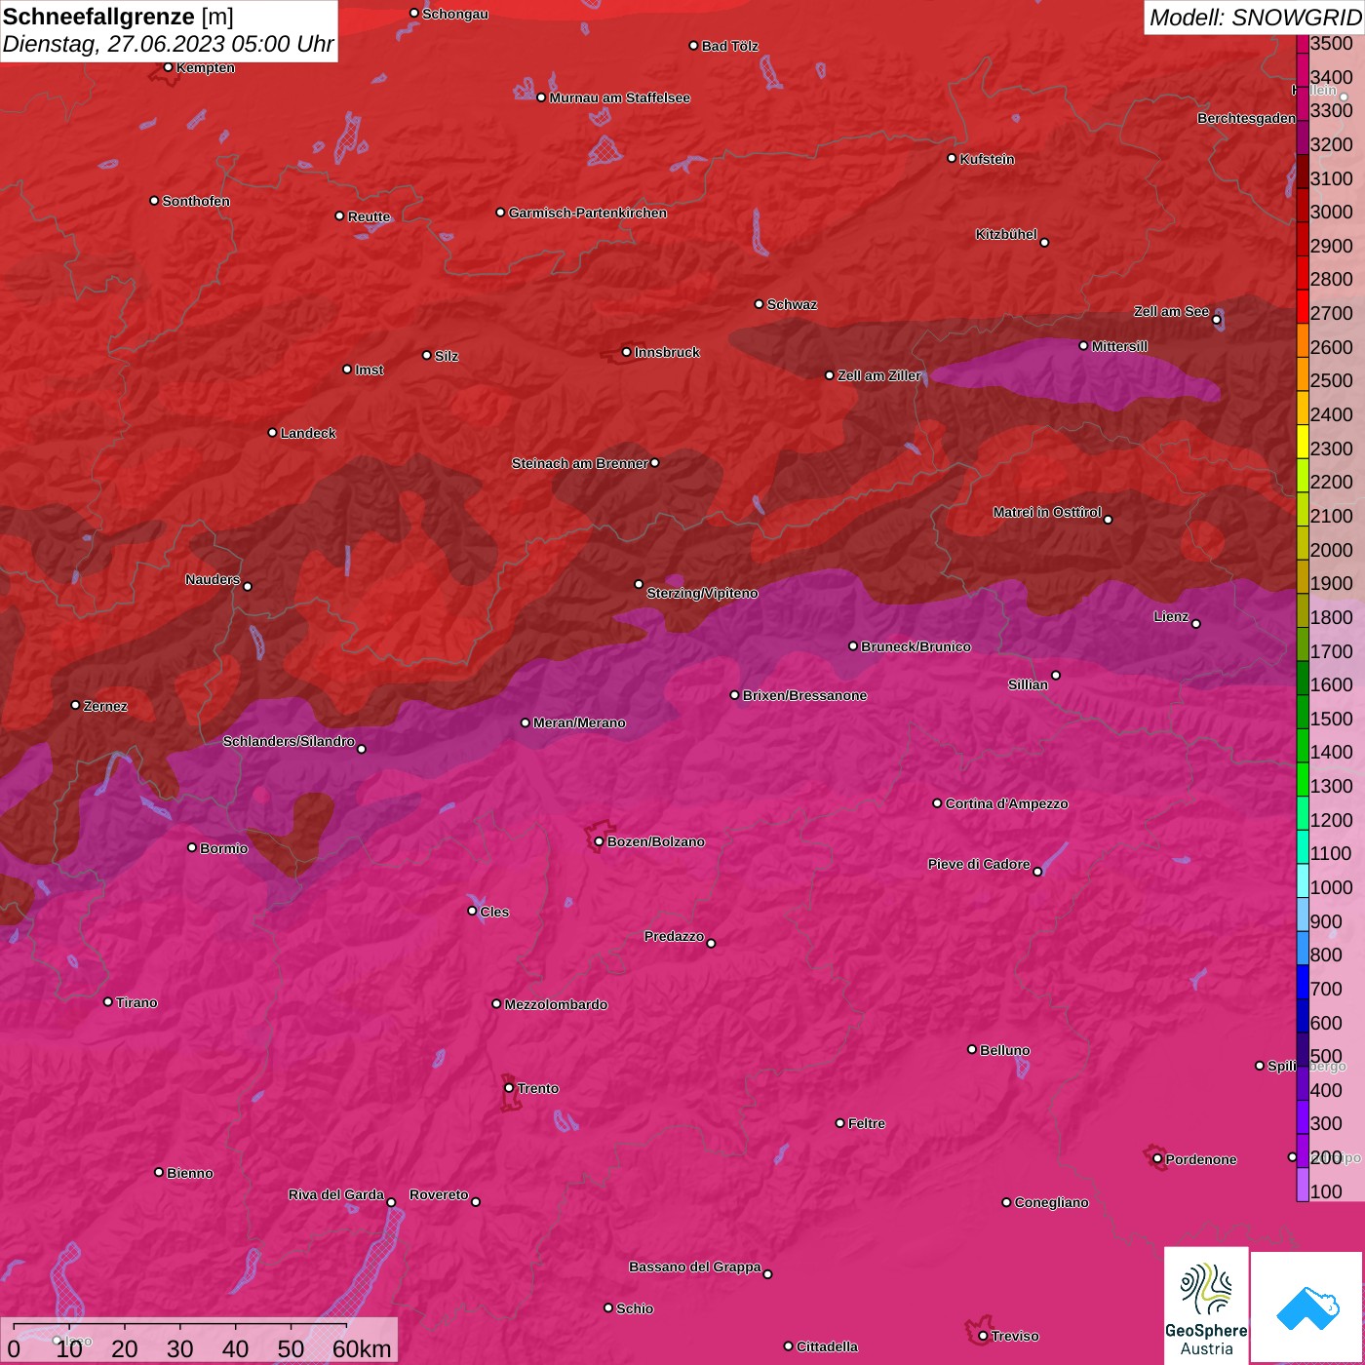Click the Rovereto label

click(439, 1194)
